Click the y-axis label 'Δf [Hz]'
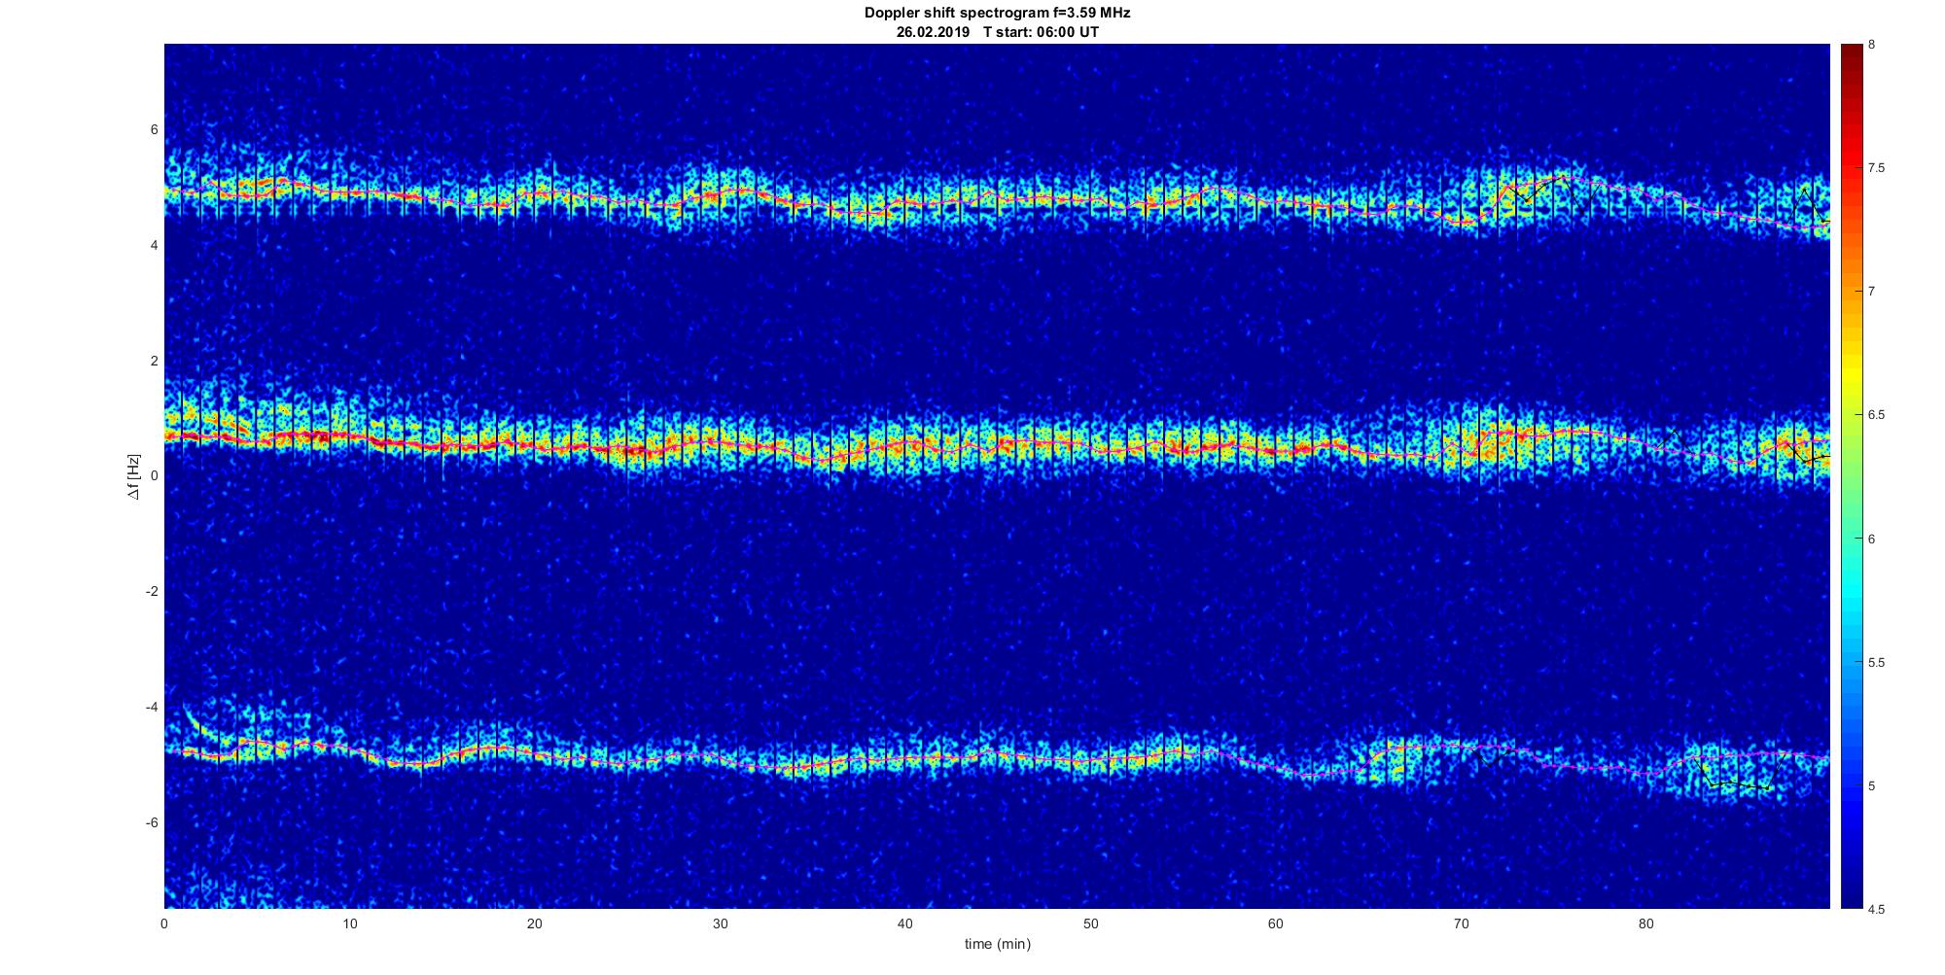 point(134,476)
